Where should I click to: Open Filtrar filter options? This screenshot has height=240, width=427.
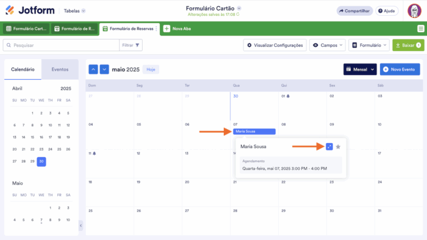131,45
